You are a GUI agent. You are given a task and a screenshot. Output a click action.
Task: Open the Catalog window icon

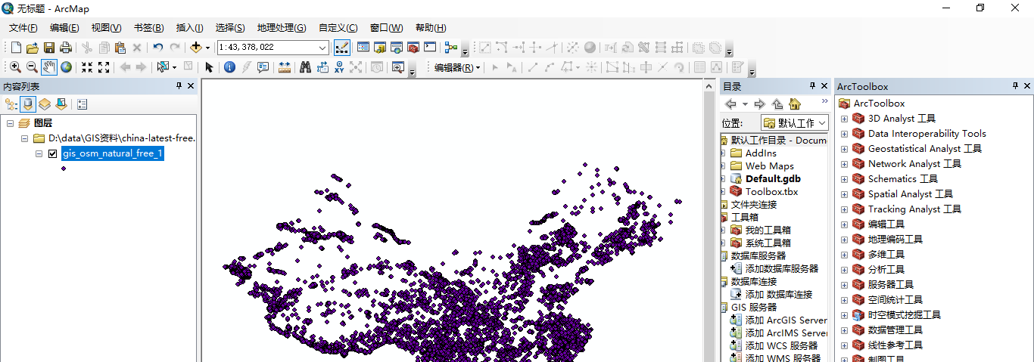[380, 47]
